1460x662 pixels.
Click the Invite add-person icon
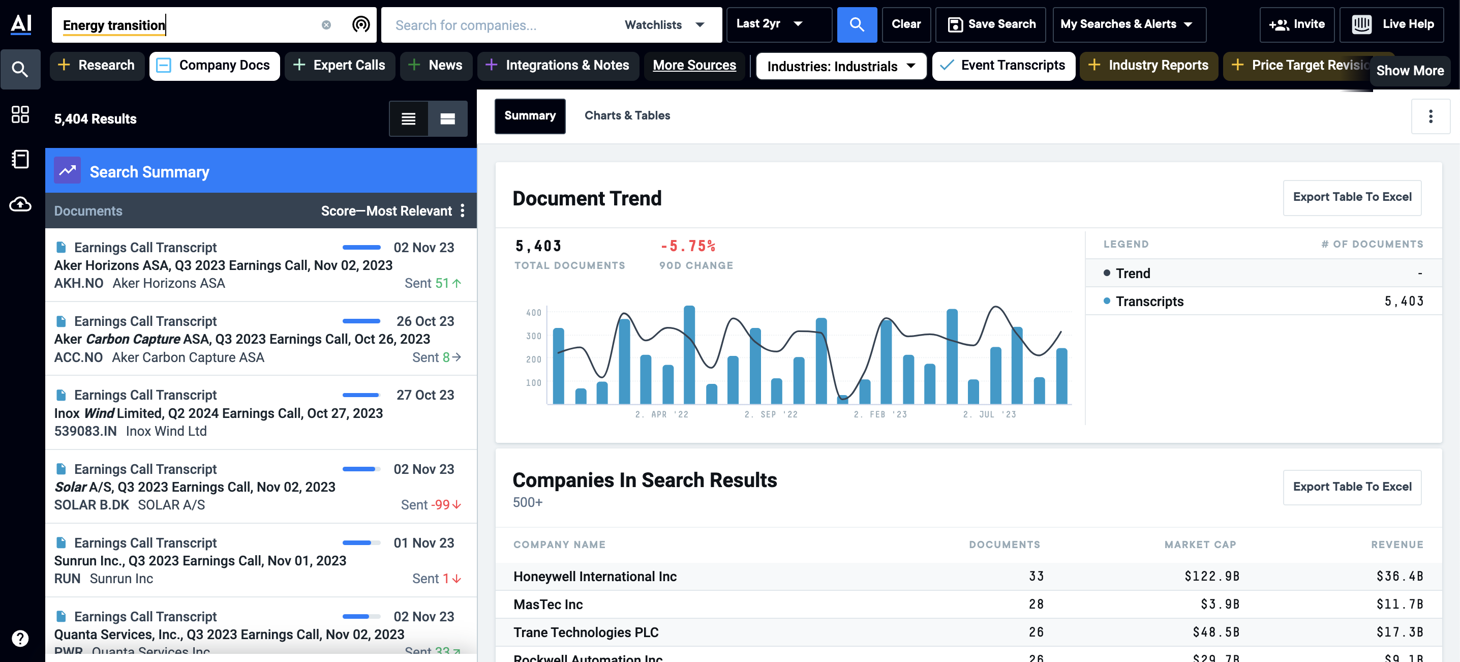(1279, 25)
